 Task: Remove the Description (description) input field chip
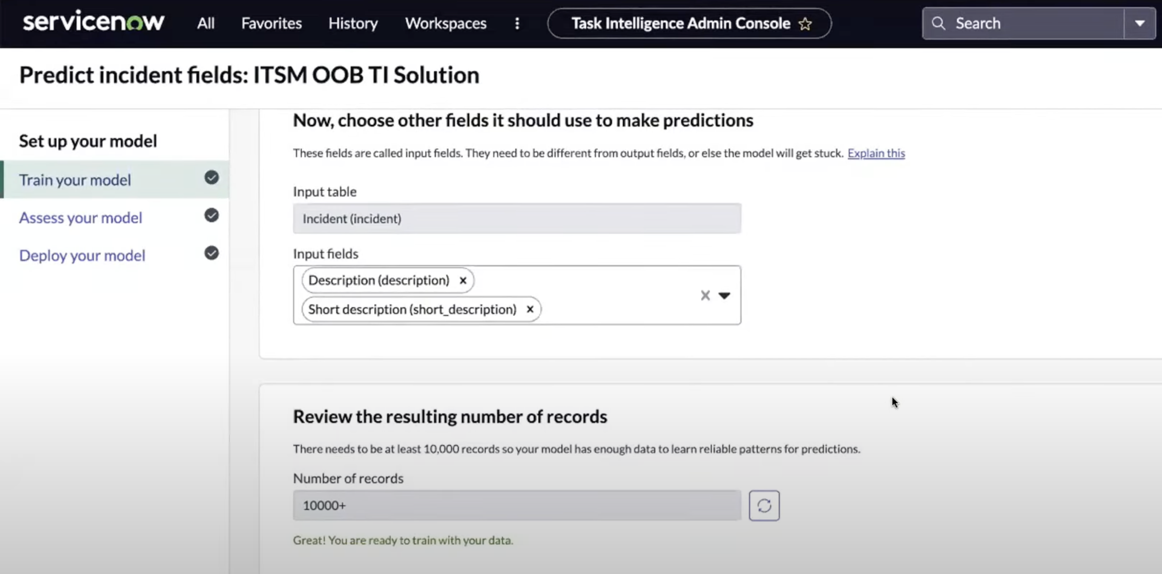click(x=463, y=280)
